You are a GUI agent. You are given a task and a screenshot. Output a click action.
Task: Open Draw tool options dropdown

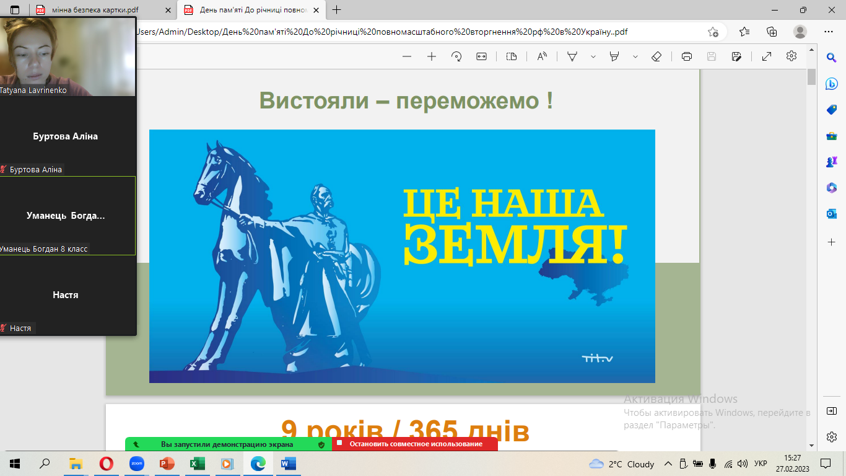pos(593,56)
